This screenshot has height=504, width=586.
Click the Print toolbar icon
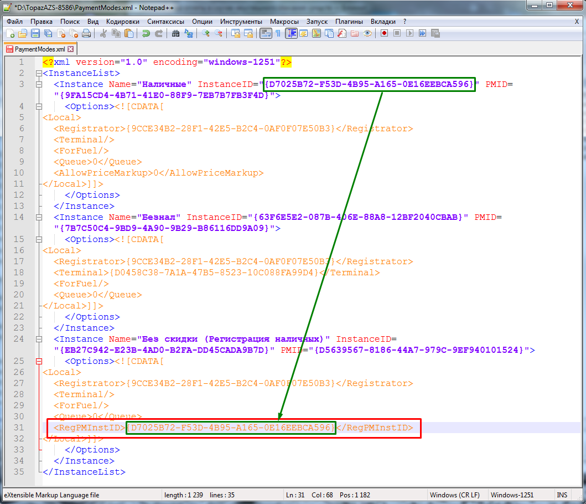(x=86, y=34)
